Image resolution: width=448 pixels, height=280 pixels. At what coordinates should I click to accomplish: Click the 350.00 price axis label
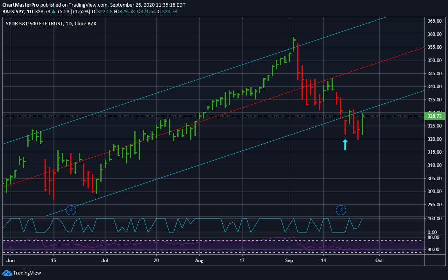[x=435, y=60]
